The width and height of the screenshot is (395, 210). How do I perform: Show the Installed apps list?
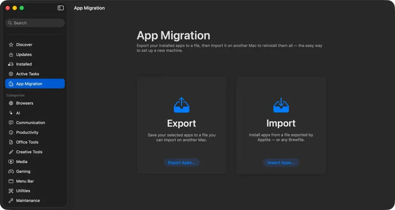[35, 64]
